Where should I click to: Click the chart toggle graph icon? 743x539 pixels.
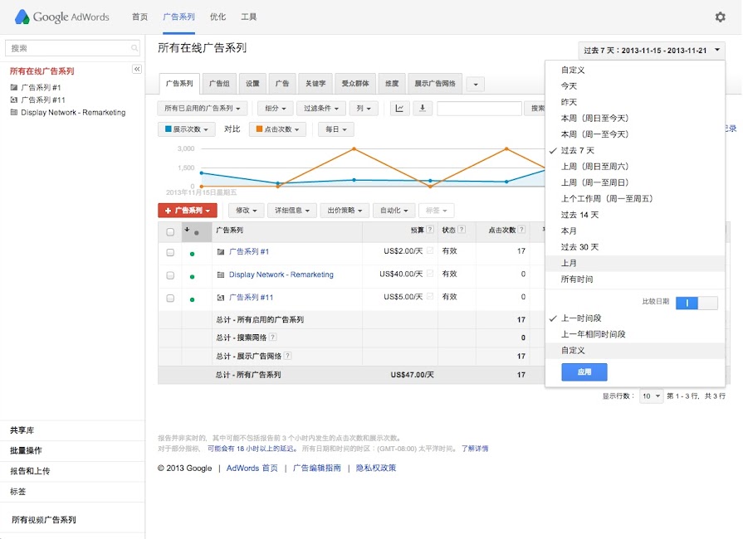[400, 108]
